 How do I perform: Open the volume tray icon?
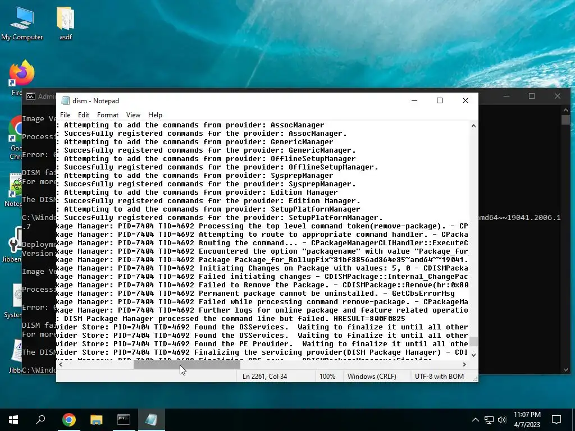point(502,420)
